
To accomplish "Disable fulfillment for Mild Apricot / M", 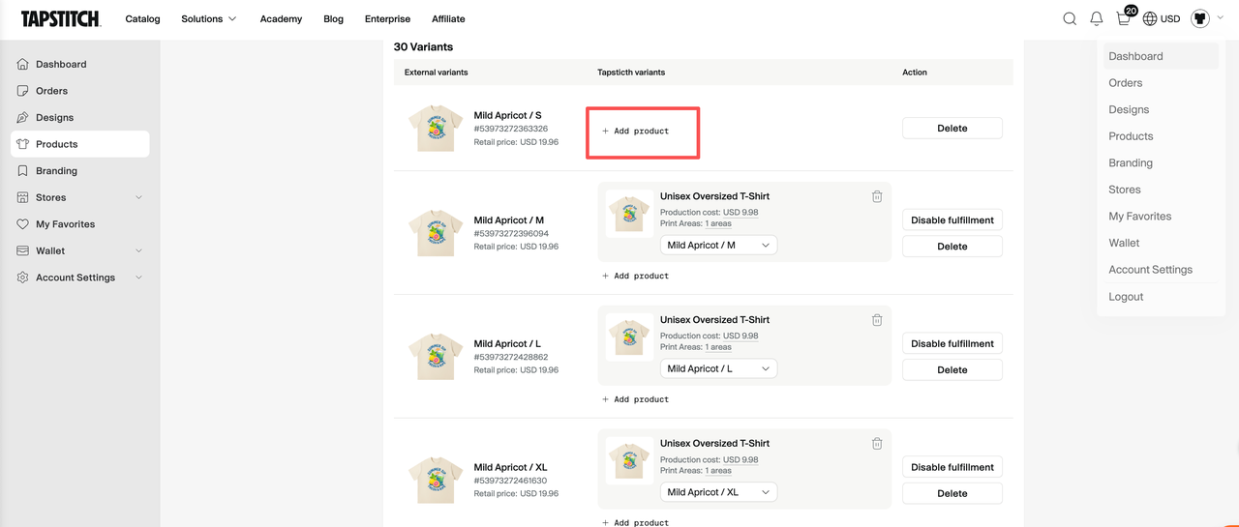I will coord(952,220).
